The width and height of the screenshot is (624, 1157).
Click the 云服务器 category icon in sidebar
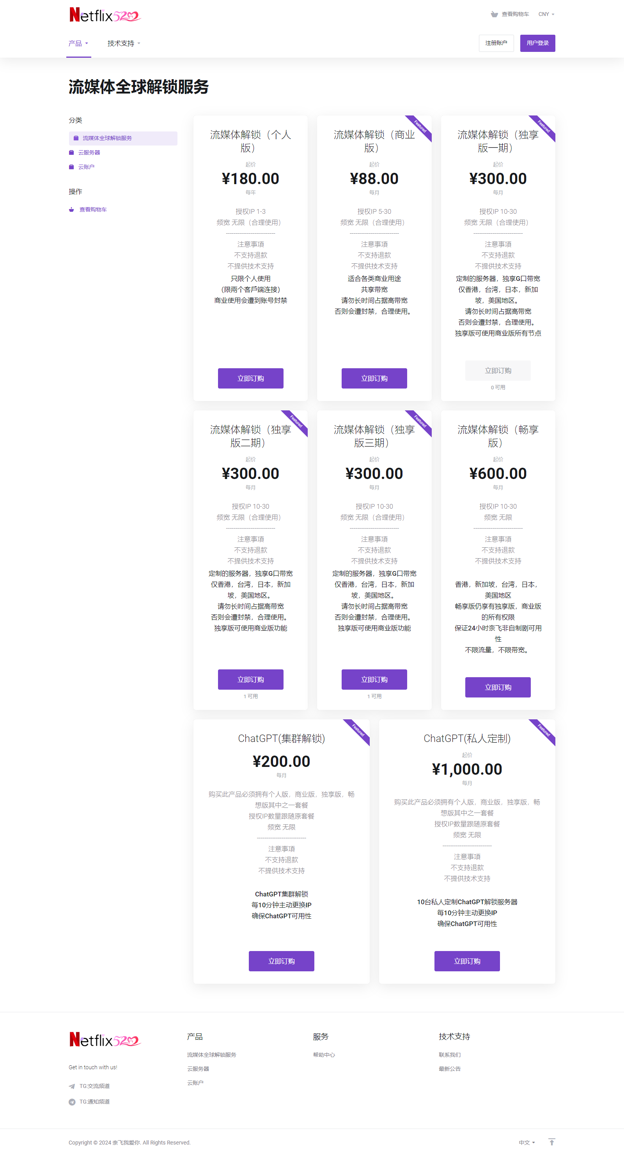[71, 153]
